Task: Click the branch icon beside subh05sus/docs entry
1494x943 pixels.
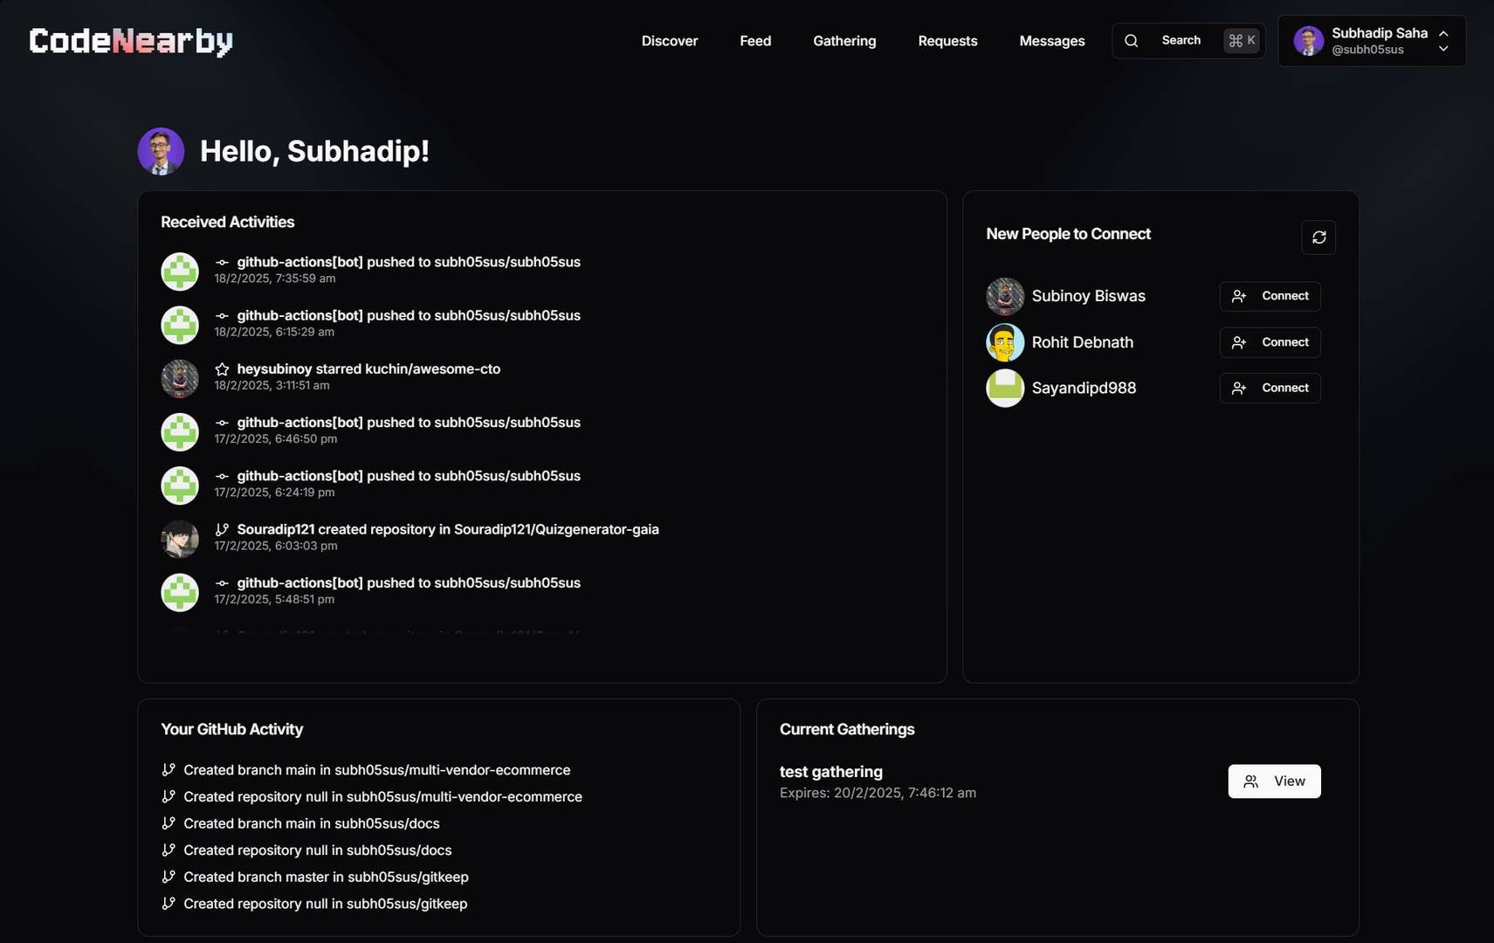Action: 168,823
